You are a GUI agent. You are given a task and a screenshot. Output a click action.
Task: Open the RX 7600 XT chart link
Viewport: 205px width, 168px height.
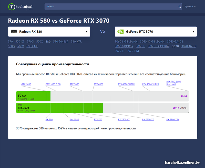coord(124,119)
